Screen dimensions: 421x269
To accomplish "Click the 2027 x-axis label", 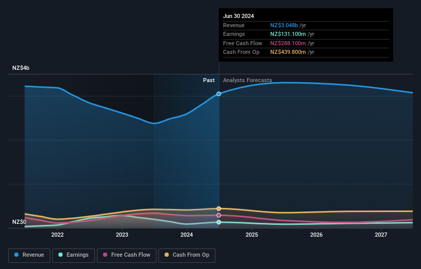I will click(x=380, y=235).
